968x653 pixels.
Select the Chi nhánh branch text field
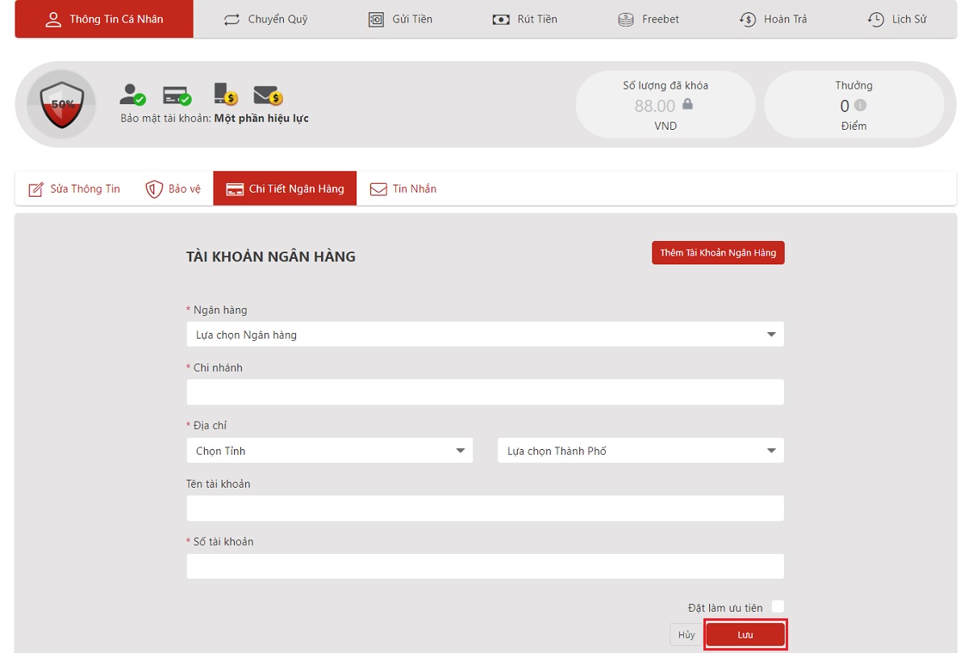485,393
